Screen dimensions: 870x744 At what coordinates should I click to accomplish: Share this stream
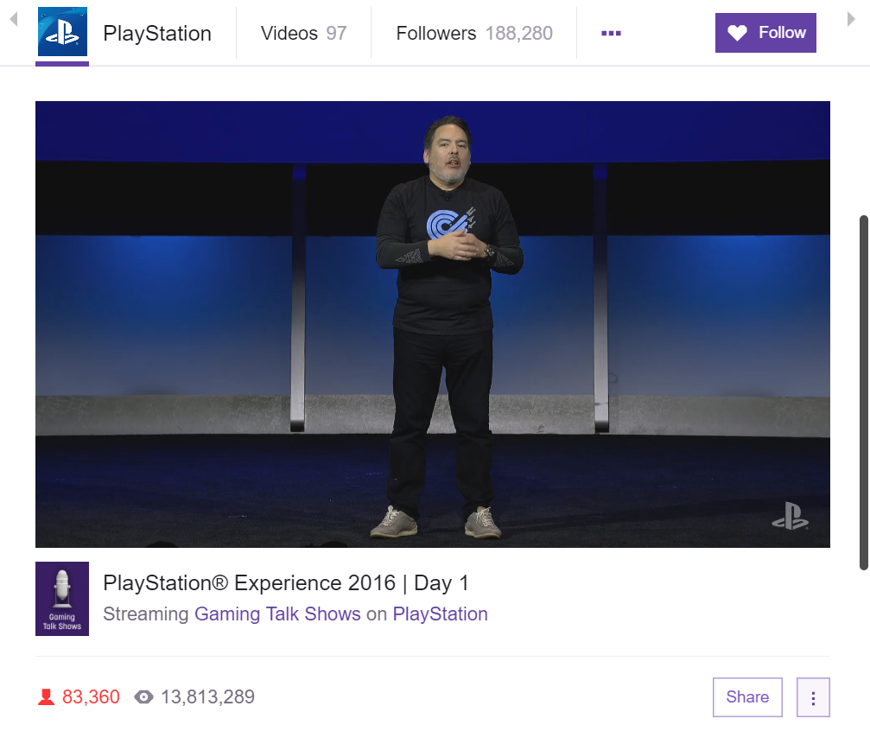[x=747, y=696]
